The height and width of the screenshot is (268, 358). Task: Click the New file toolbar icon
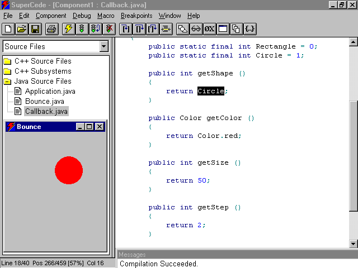click(8, 29)
